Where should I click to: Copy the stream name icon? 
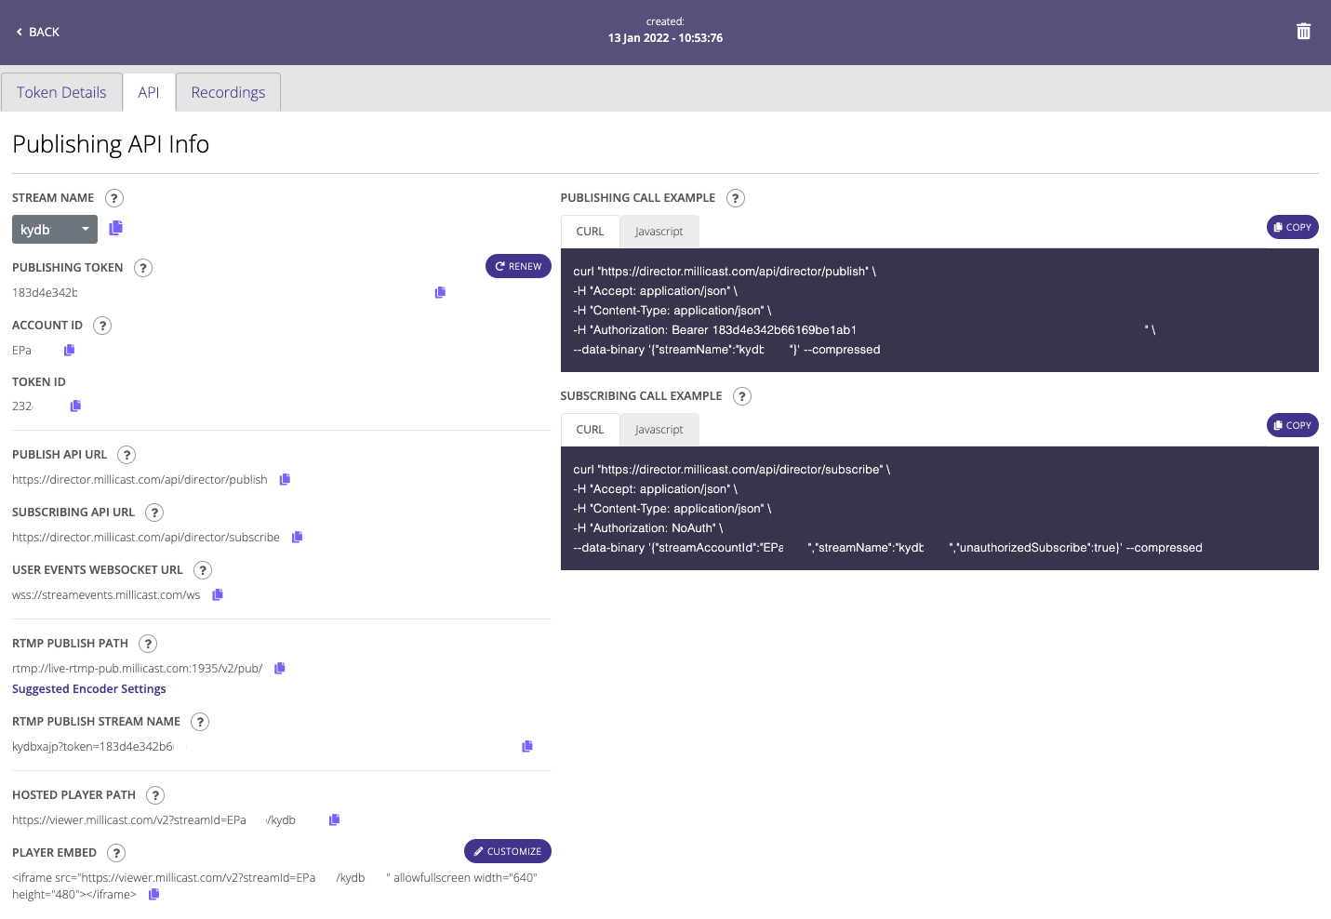pos(116,228)
